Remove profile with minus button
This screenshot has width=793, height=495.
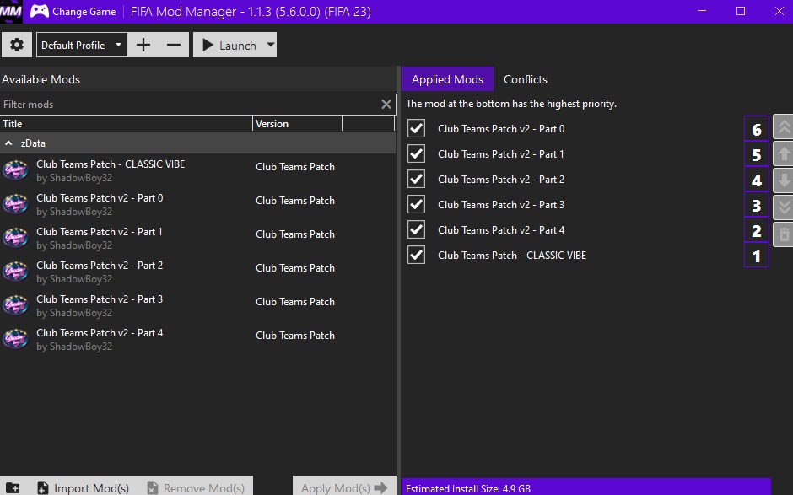pos(174,45)
